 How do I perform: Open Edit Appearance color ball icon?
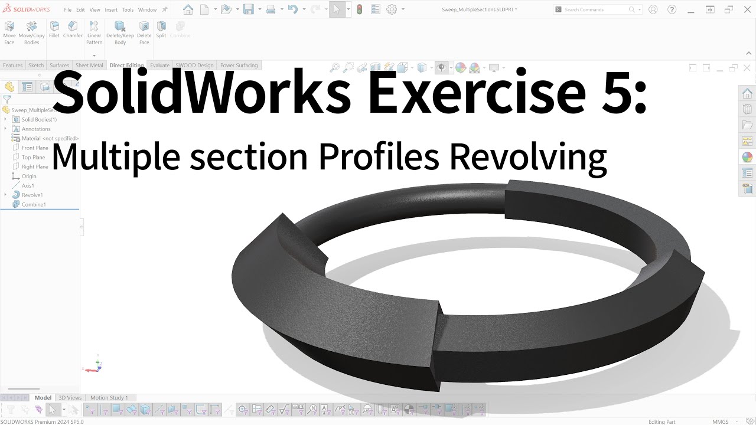tap(460, 67)
